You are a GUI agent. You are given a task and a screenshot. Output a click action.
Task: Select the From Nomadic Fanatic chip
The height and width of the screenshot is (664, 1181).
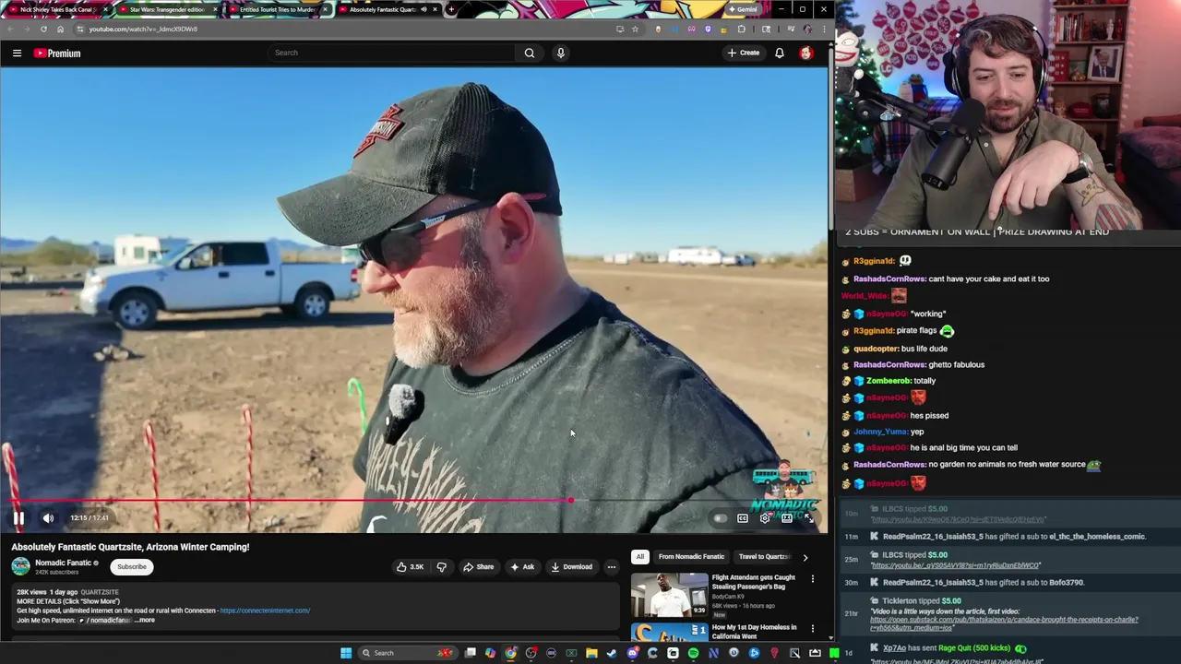691,556
